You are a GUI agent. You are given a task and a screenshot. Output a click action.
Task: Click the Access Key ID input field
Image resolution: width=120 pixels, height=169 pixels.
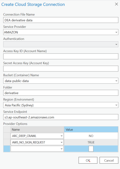coord(61,56)
